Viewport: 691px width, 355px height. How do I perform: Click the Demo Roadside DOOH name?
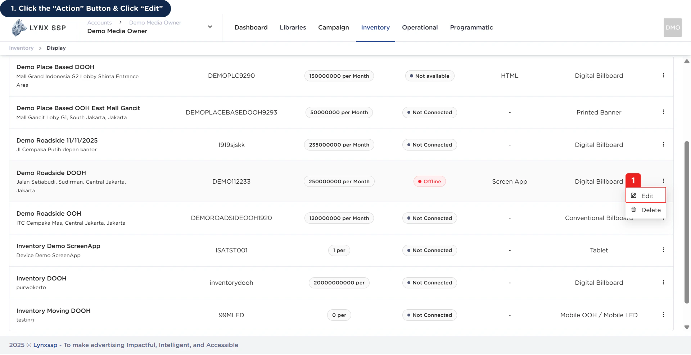51,173
